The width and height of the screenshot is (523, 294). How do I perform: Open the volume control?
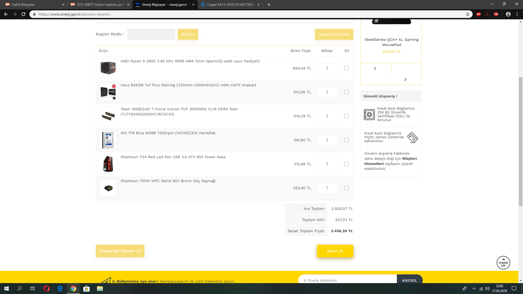(487, 289)
